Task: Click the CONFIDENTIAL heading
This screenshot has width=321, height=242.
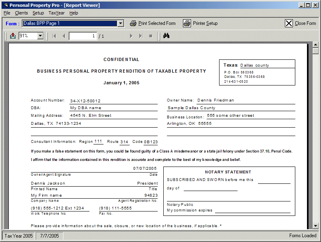Action: (x=122, y=59)
